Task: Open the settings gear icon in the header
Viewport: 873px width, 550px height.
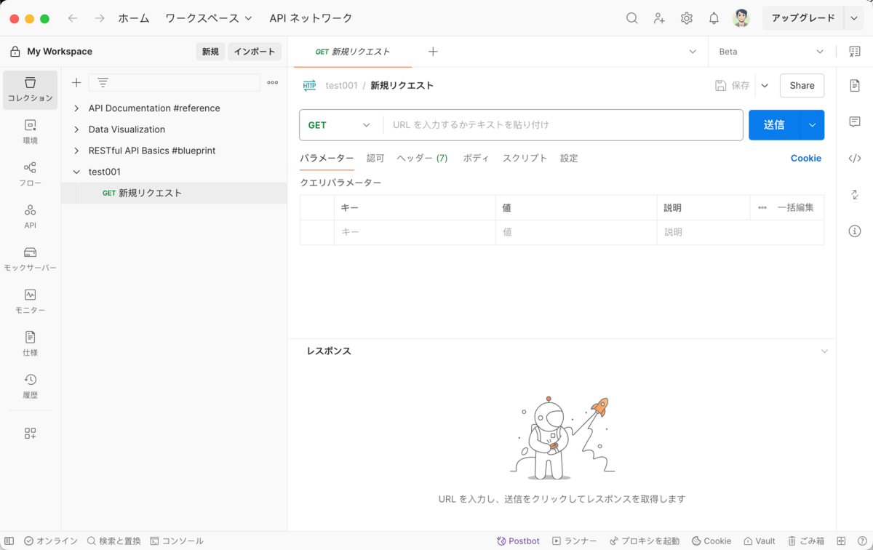Action: pyautogui.click(x=687, y=18)
